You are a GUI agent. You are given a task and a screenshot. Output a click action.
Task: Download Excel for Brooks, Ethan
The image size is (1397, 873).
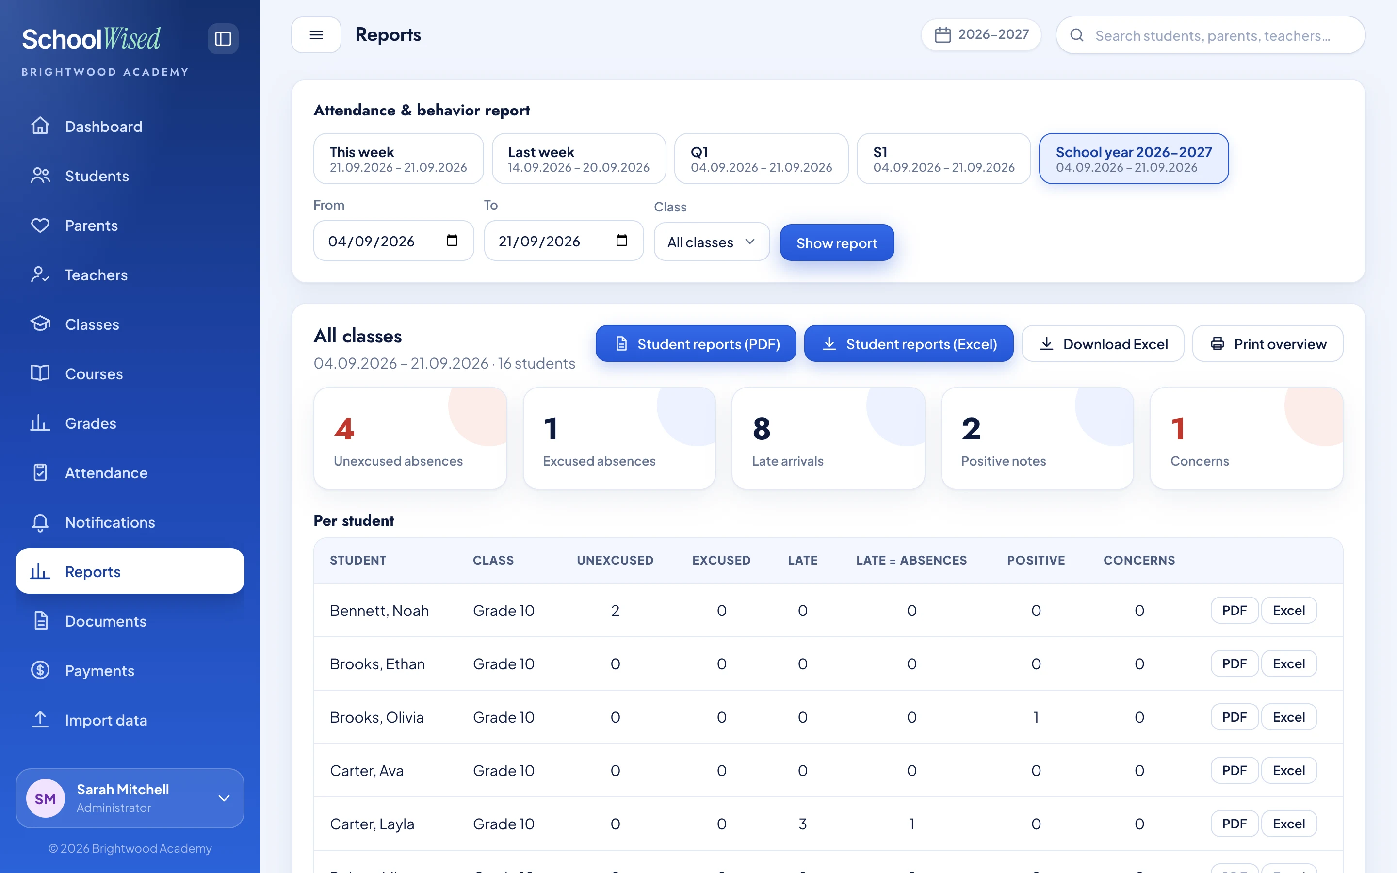tap(1288, 663)
